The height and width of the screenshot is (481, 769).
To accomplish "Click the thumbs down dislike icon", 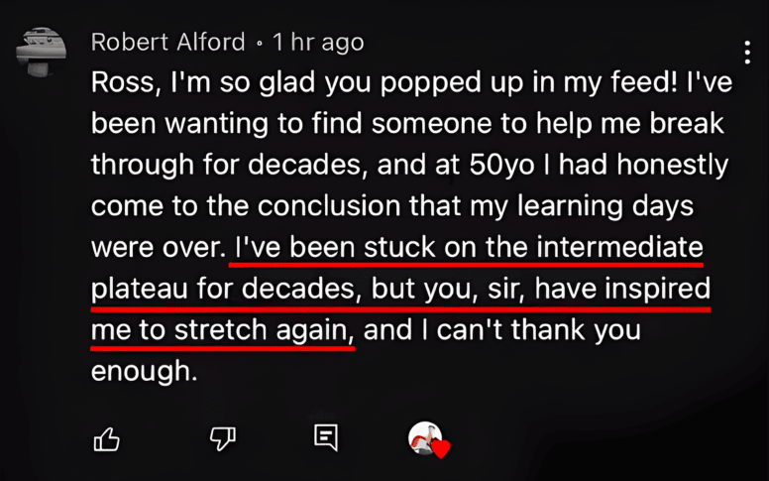I will tap(222, 438).
